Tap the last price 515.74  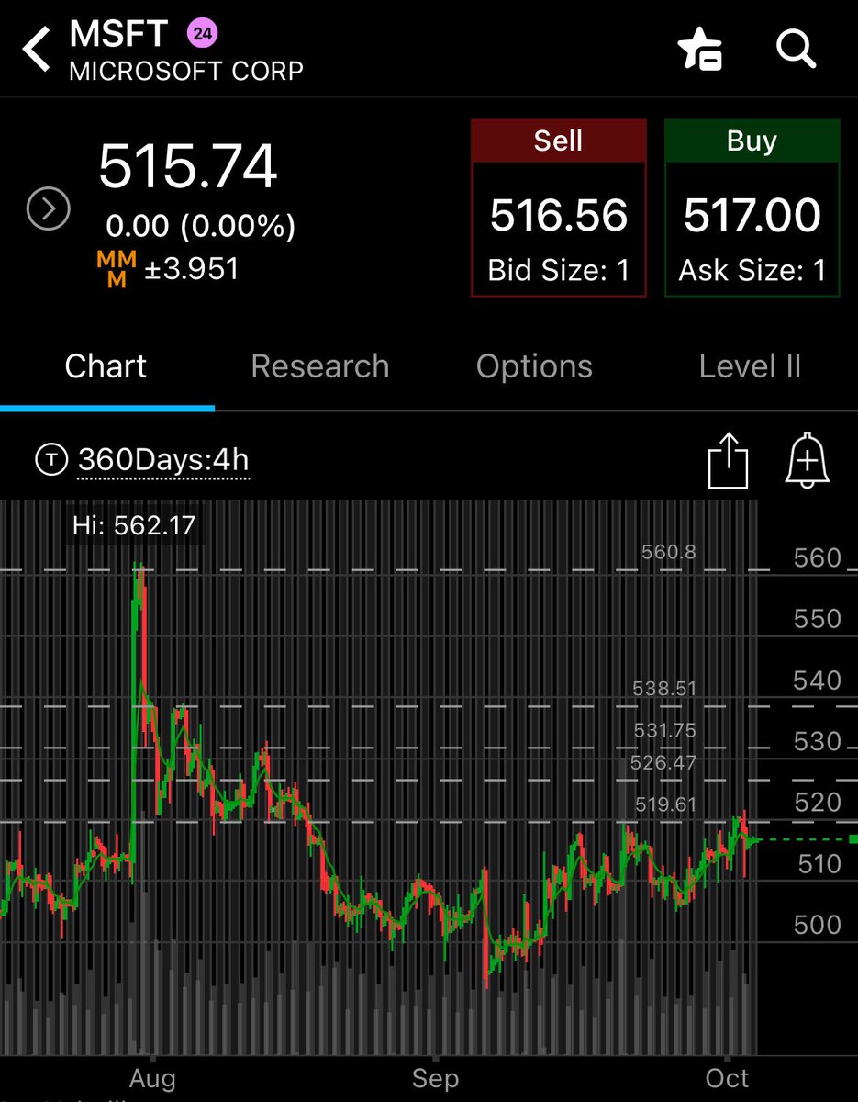point(188,166)
